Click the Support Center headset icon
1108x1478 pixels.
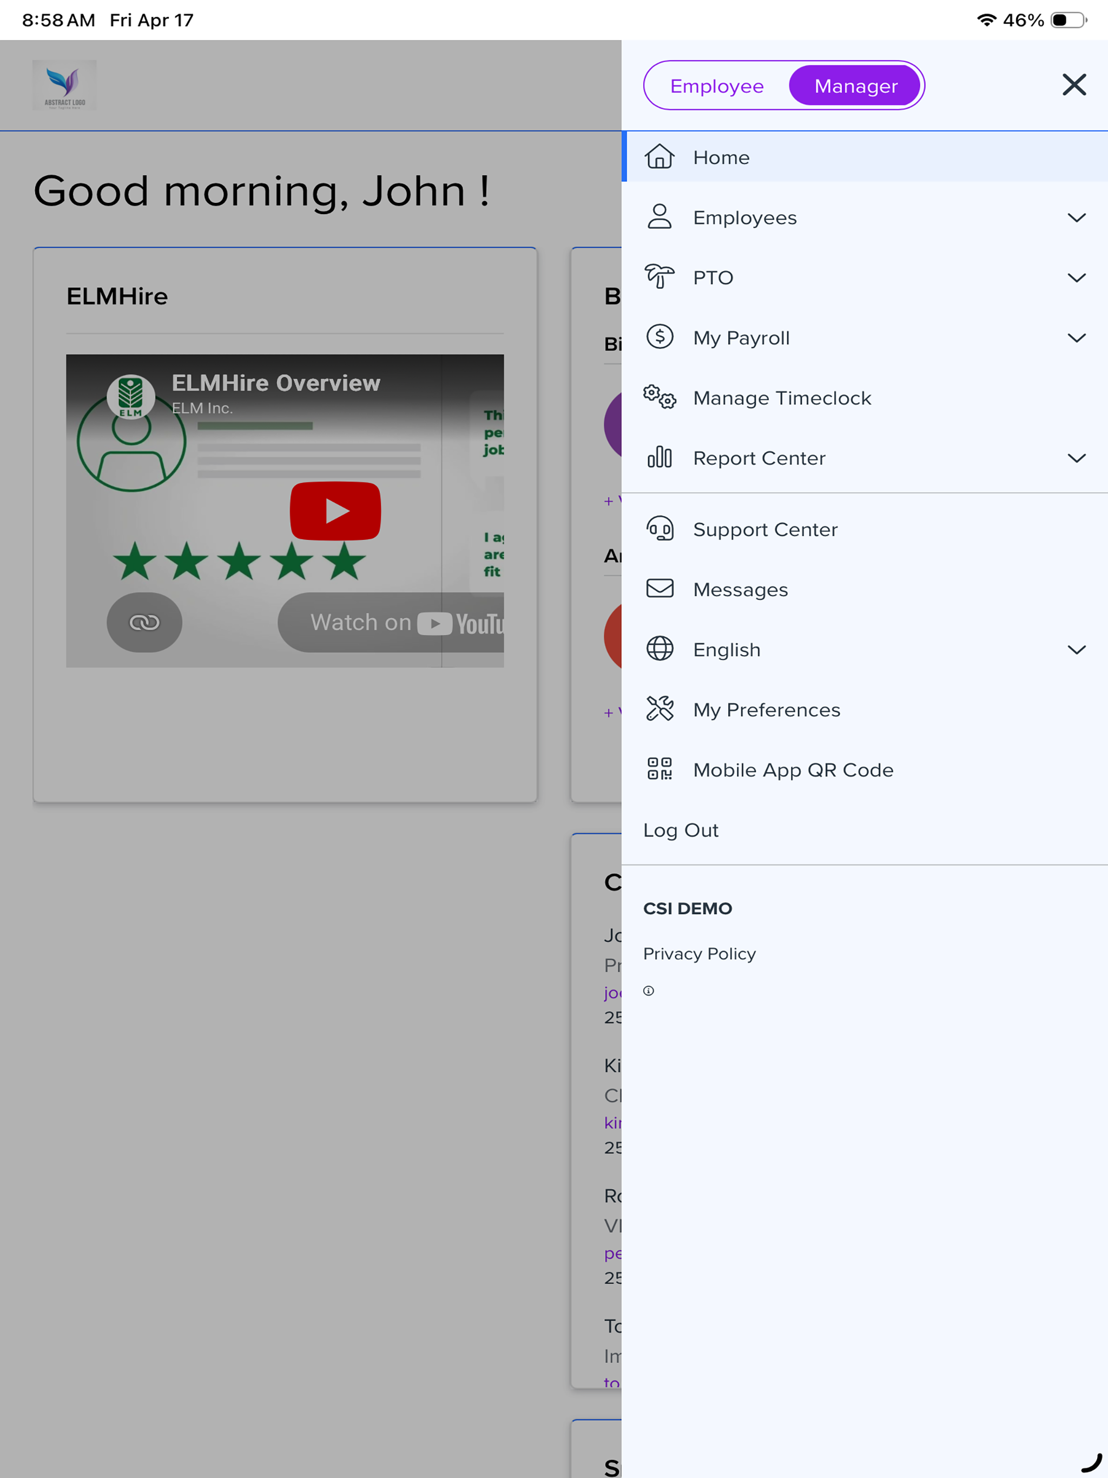tap(659, 529)
